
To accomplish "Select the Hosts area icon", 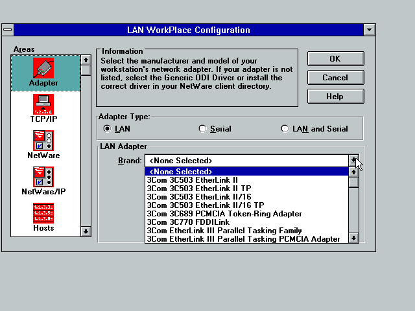I will pos(43,213).
